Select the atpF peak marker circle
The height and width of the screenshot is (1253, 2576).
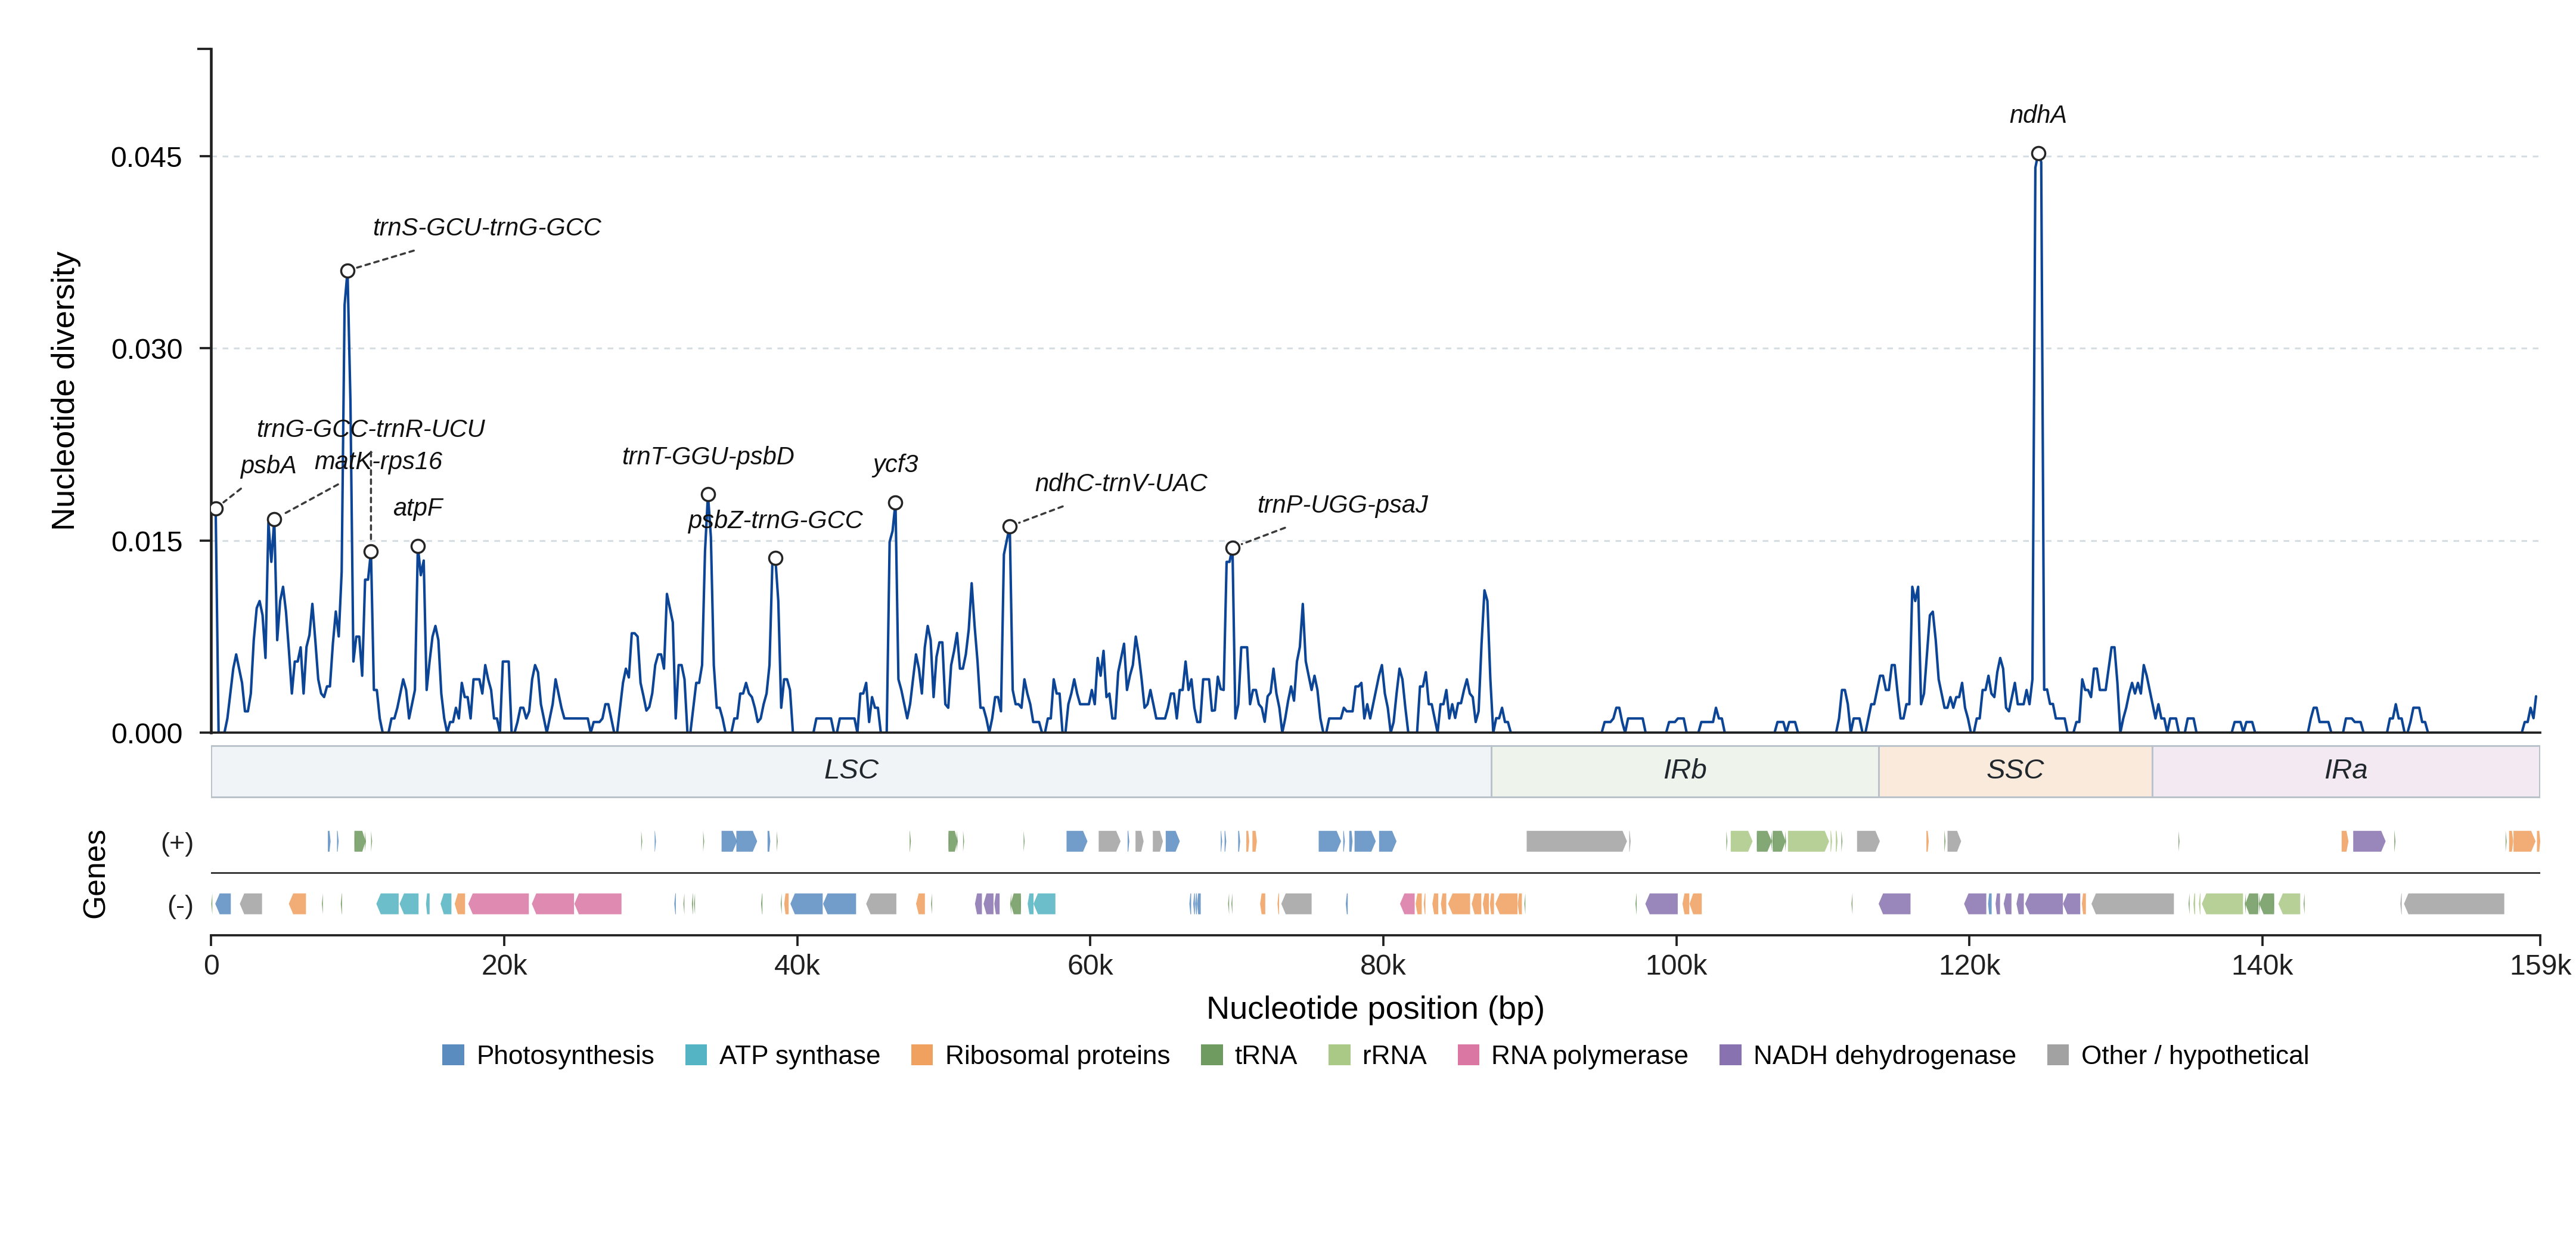click(x=418, y=546)
